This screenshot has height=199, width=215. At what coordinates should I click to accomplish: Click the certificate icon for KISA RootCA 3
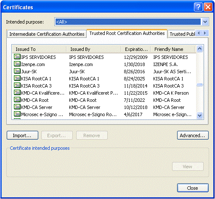[x=17, y=85]
